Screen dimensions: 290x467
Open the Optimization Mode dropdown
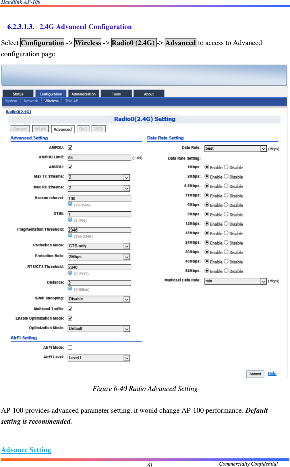[99, 329]
